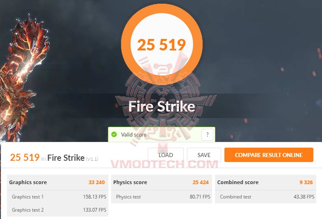Click the Valid score label

[134, 135]
